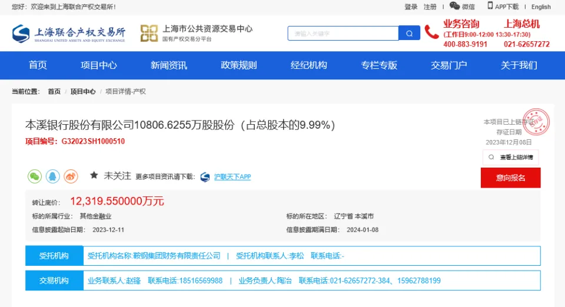The width and height of the screenshot is (565, 307).
Task: Share project via QQ icon
Action: pos(53,176)
